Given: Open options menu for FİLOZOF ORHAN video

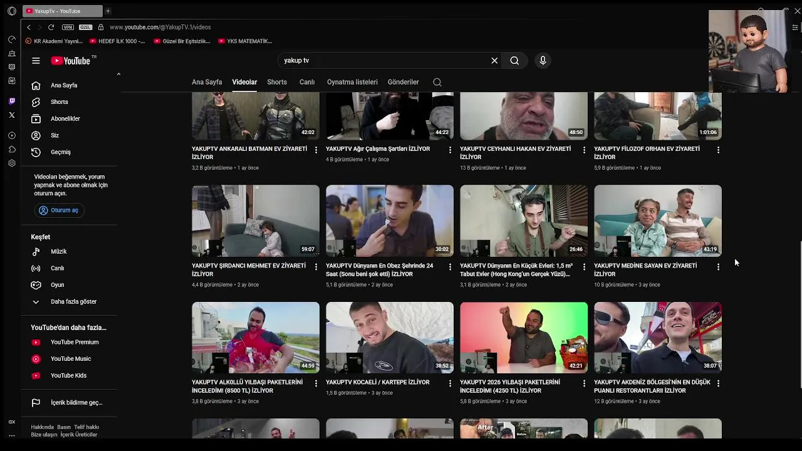Looking at the screenshot, I should coord(718,150).
